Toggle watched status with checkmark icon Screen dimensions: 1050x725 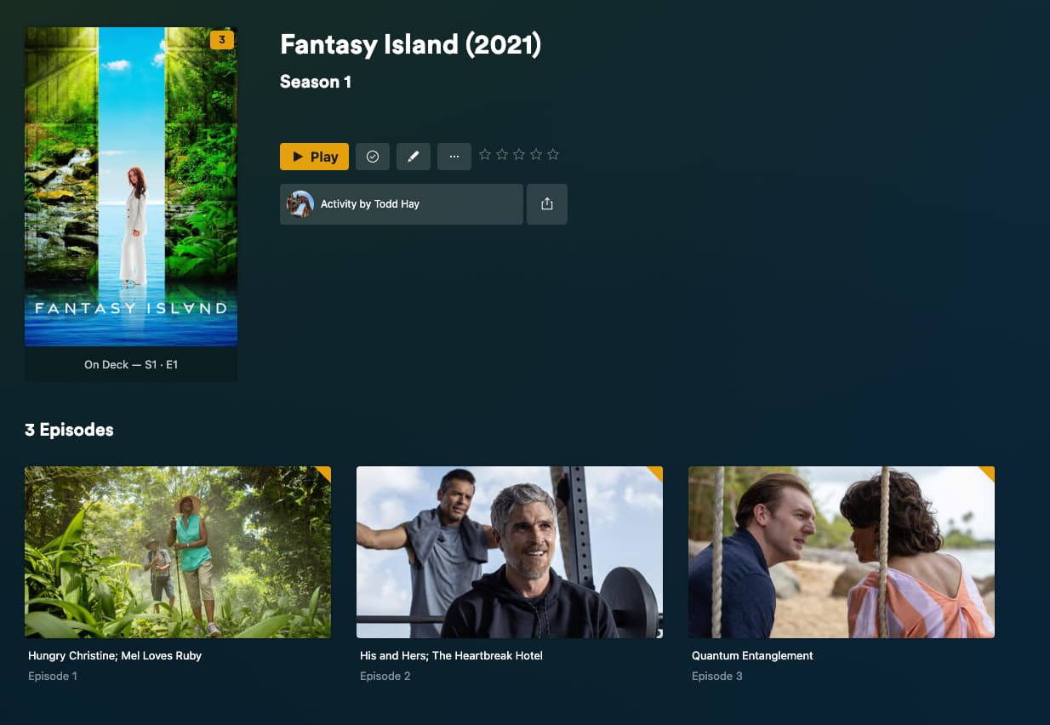pos(373,157)
